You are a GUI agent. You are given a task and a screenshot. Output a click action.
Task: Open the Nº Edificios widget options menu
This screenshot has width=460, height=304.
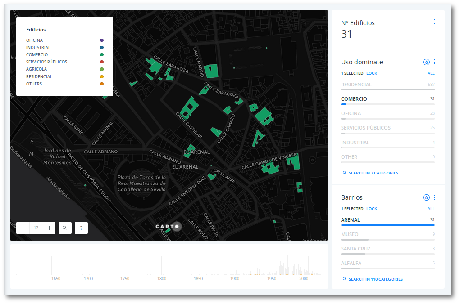click(x=434, y=22)
